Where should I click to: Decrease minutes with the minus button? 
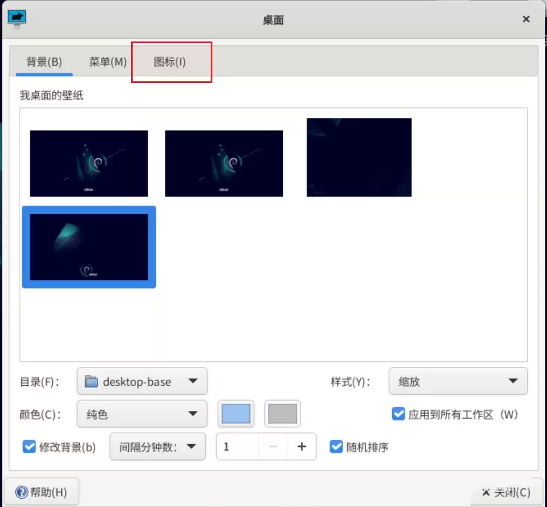273,446
